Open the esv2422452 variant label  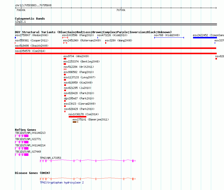tap(208, 35)
